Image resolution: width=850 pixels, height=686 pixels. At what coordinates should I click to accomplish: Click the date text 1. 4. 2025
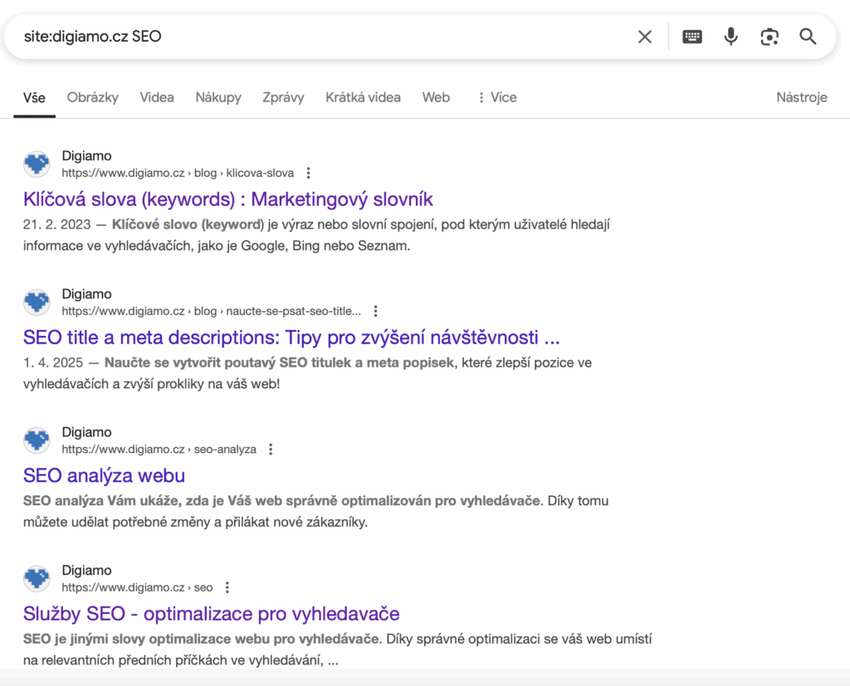pos(52,362)
